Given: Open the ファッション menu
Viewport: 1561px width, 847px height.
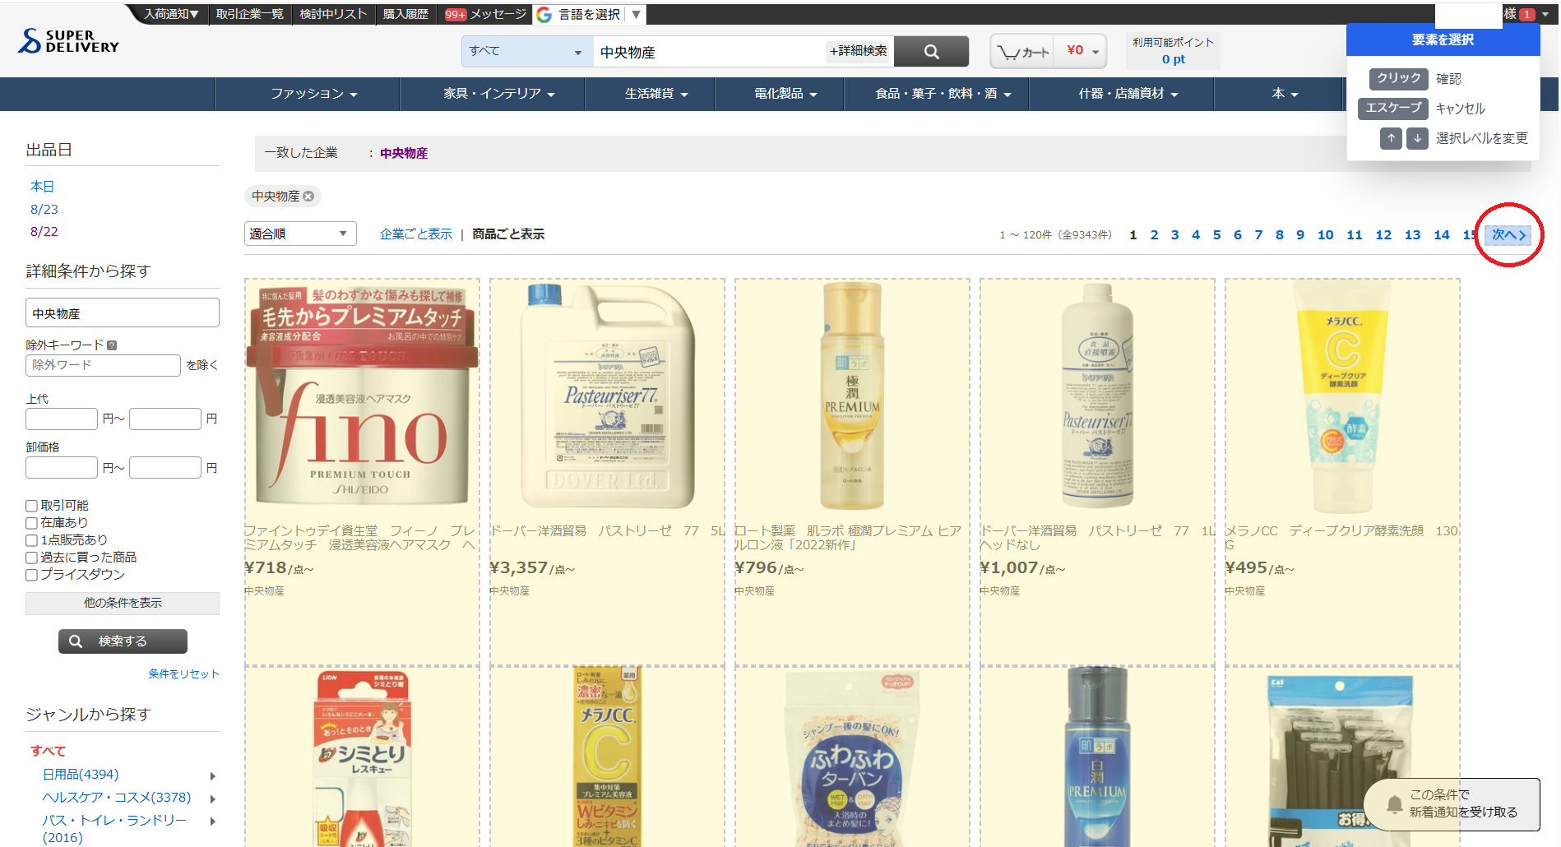Looking at the screenshot, I should pos(314,94).
